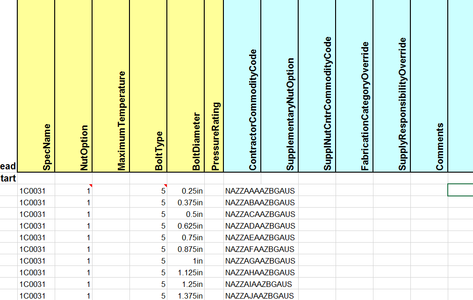Select the 1in bolt diameter cell

coord(186,261)
